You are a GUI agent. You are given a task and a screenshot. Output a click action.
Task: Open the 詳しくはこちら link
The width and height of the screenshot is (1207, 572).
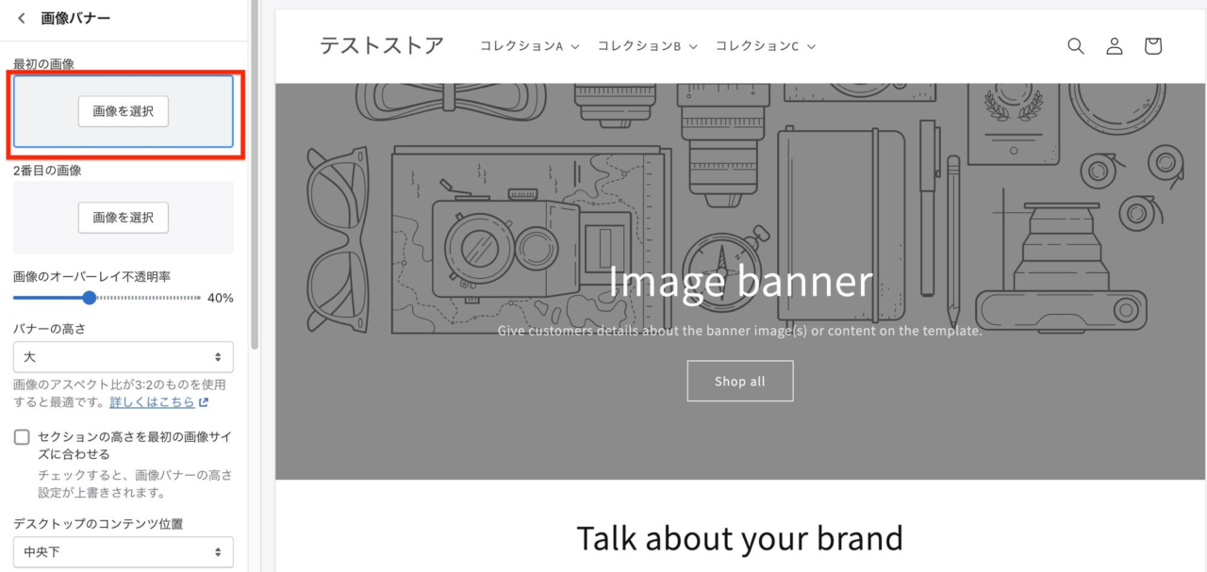click(x=152, y=402)
